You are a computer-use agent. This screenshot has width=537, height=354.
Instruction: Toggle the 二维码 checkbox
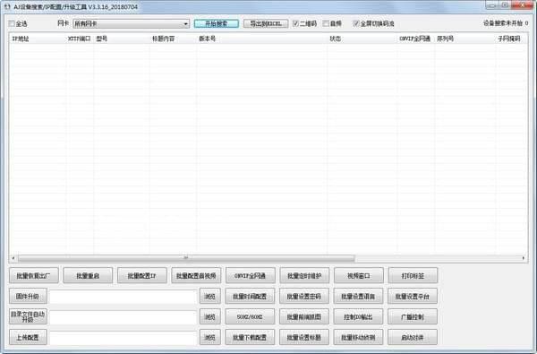[x=296, y=23]
